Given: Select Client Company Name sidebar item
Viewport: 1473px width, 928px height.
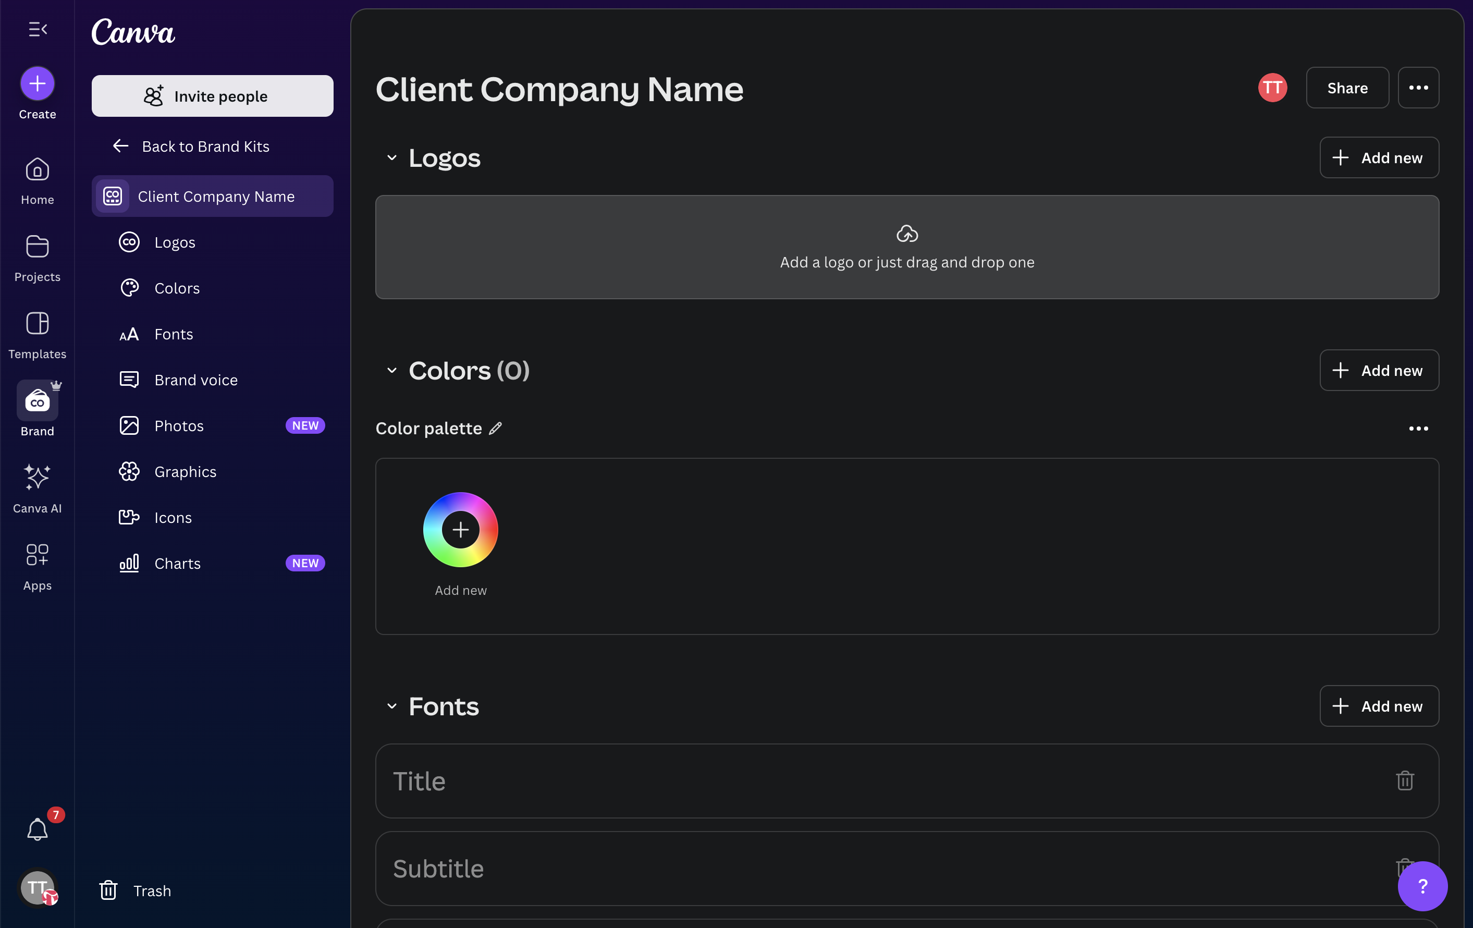Looking at the screenshot, I should 212,197.
